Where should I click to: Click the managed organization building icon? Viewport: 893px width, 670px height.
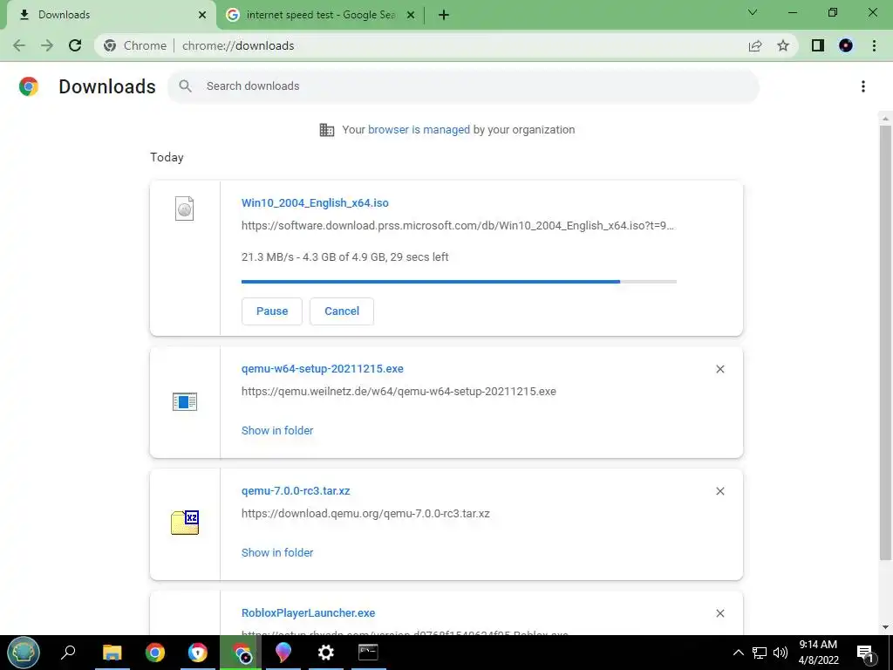point(326,130)
